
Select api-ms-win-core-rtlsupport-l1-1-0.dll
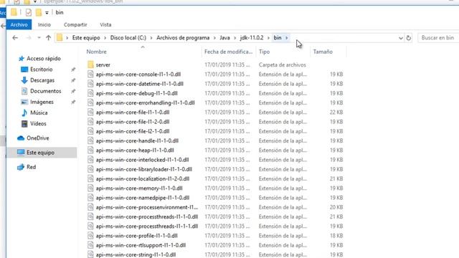coord(141,245)
